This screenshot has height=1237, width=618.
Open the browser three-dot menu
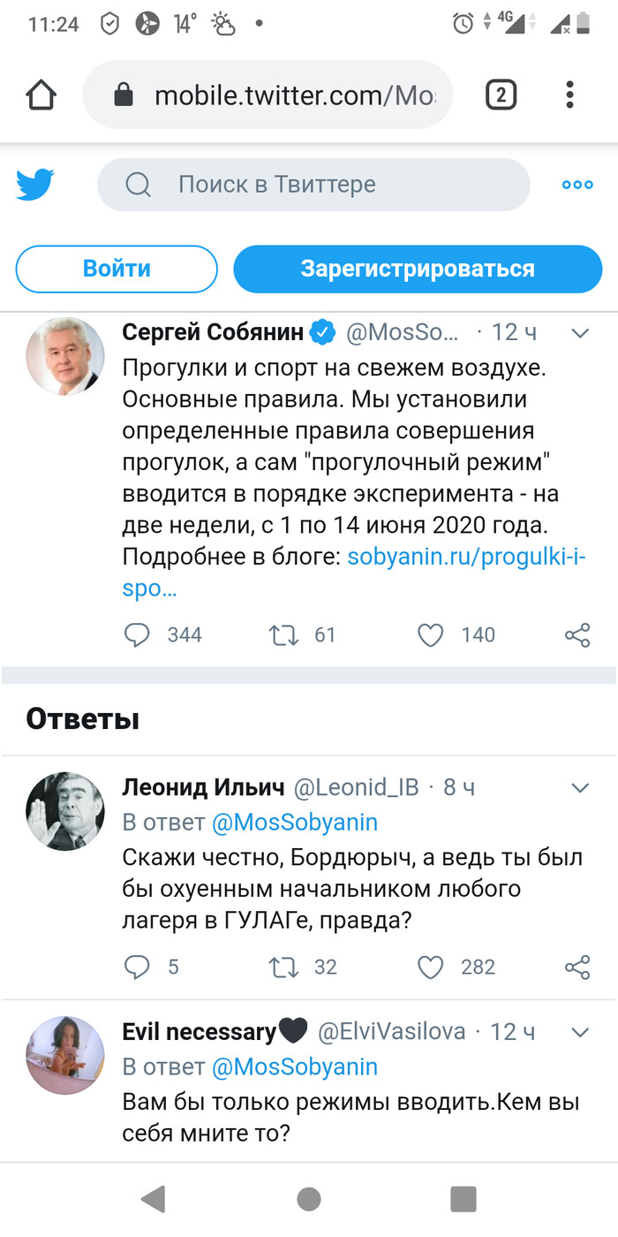pos(569,95)
